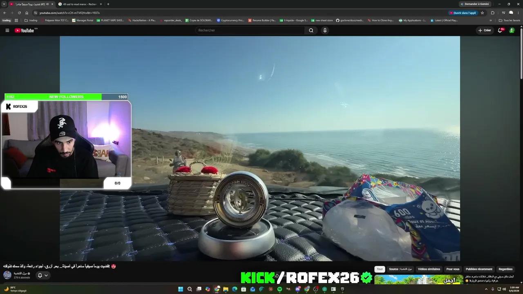Click the Demander à Gemini button

(475, 4)
